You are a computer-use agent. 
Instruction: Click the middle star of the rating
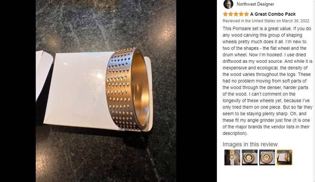pos(236,14)
